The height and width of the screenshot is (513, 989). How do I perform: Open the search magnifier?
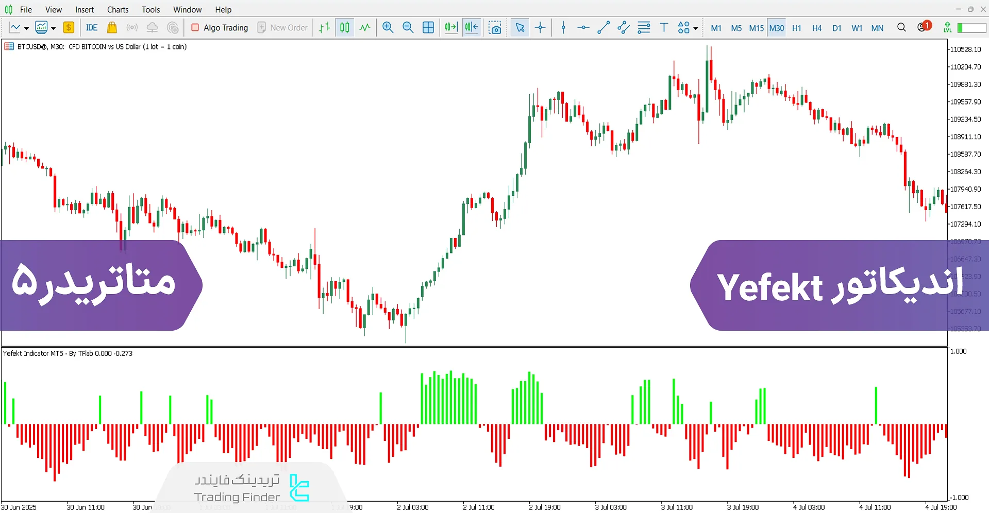(x=901, y=28)
